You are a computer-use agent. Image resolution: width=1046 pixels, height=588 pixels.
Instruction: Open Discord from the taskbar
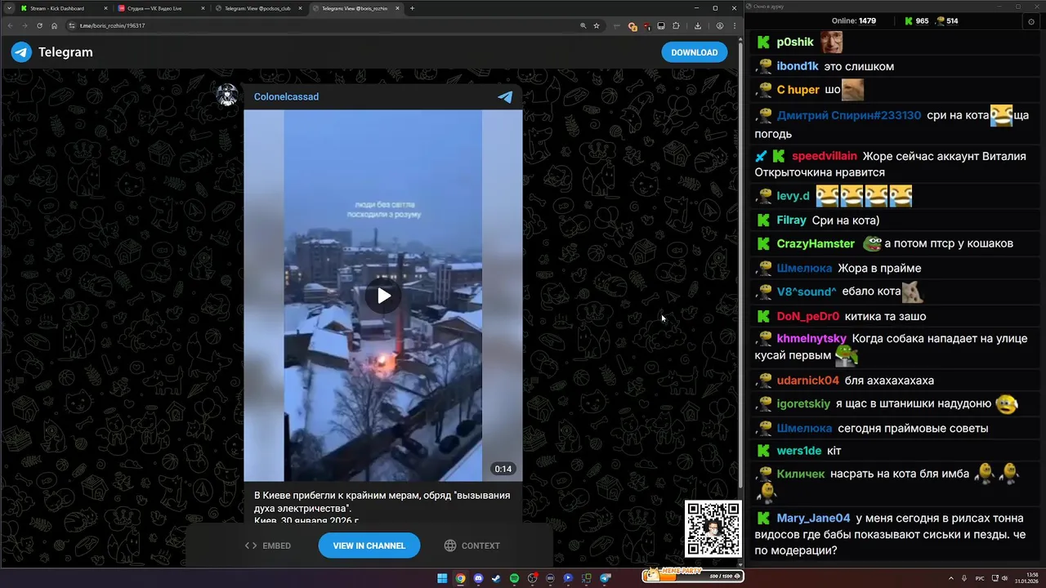(478, 578)
